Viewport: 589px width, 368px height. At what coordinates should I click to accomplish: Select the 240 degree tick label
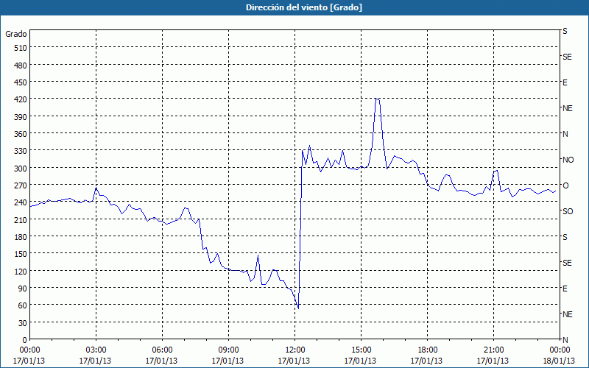21,202
